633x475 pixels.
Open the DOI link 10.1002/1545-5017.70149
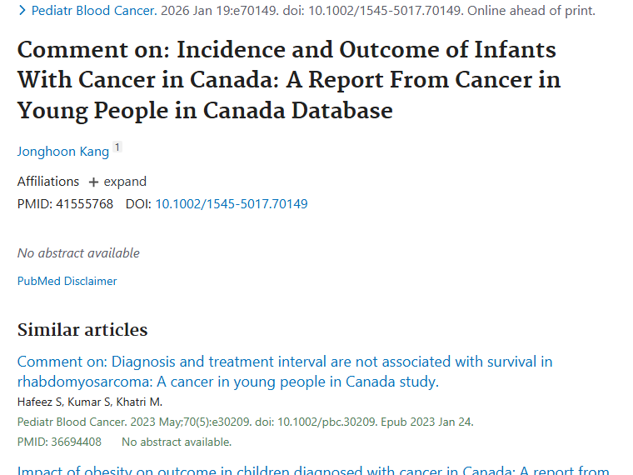[231, 203]
